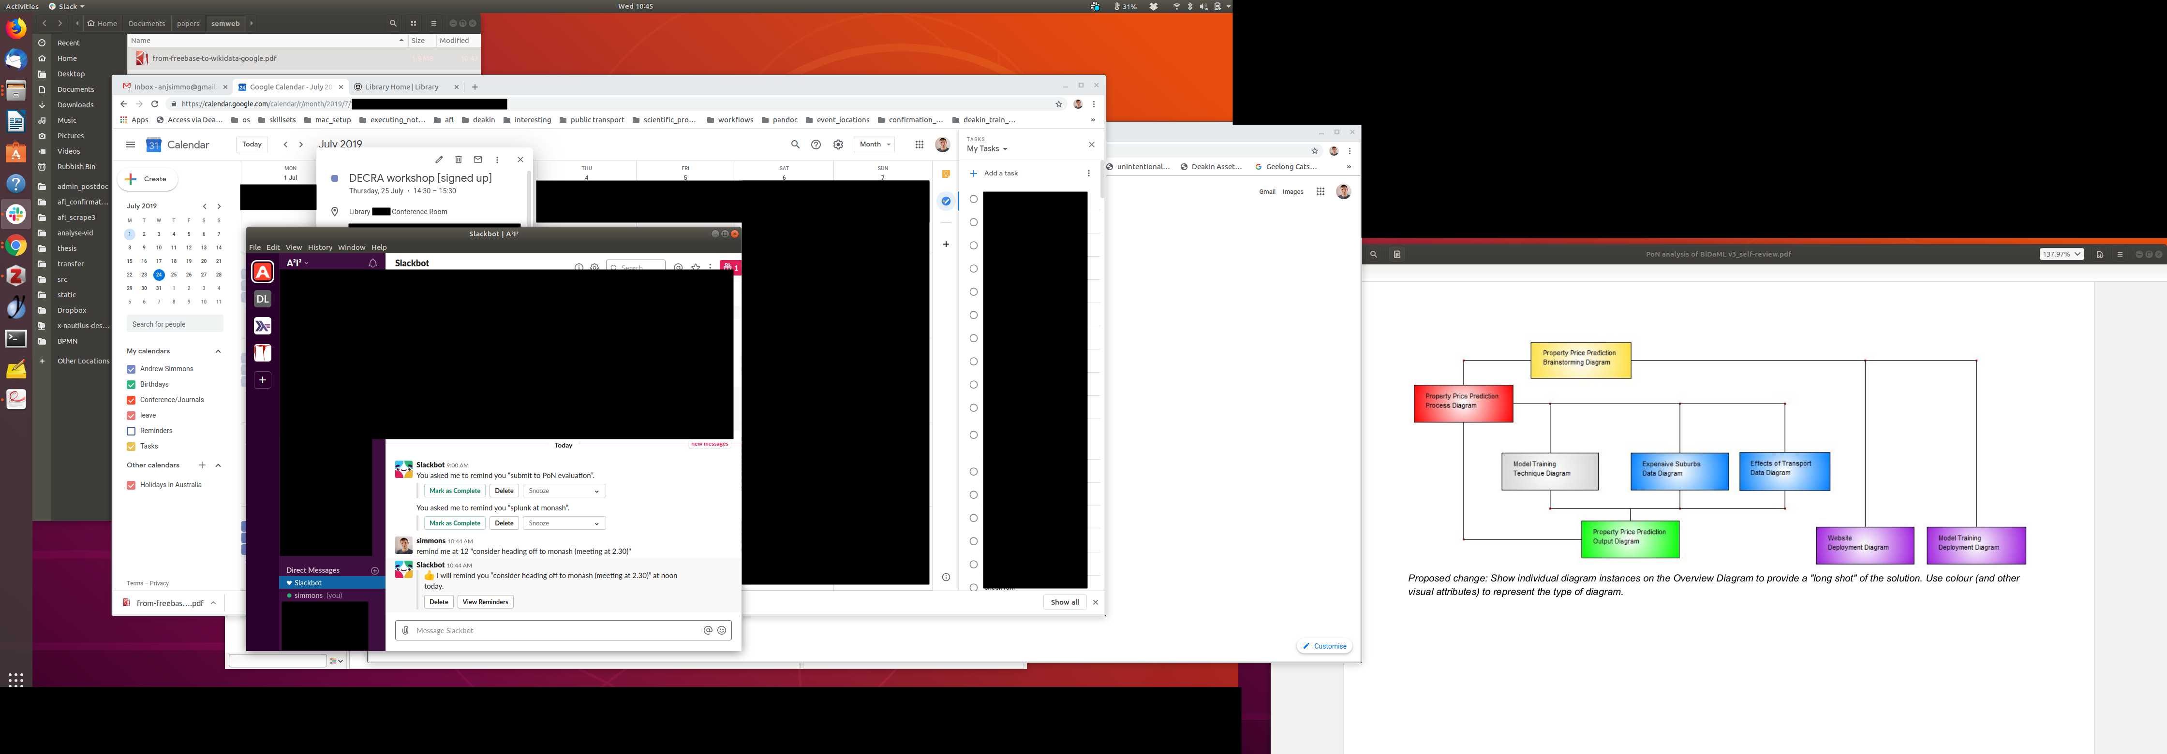2167x754 pixels.
Task: Delete the DECRA workshop event with the trash icon
Action: click(x=459, y=159)
